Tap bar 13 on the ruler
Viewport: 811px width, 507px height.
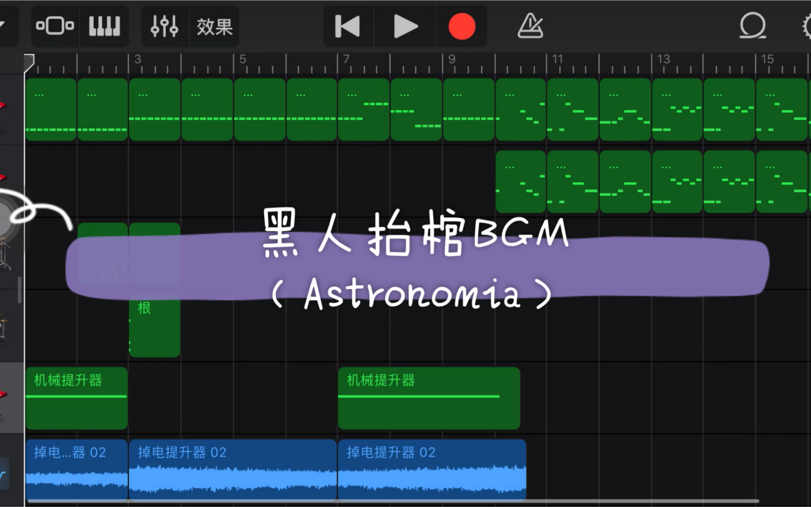click(x=663, y=60)
